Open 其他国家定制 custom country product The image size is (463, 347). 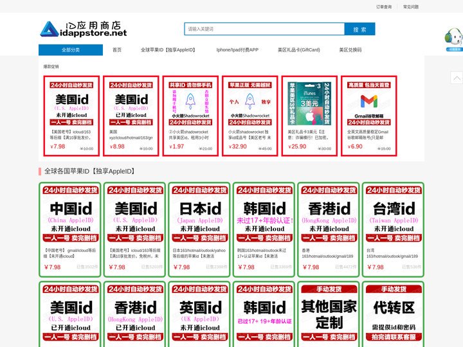point(329,314)
